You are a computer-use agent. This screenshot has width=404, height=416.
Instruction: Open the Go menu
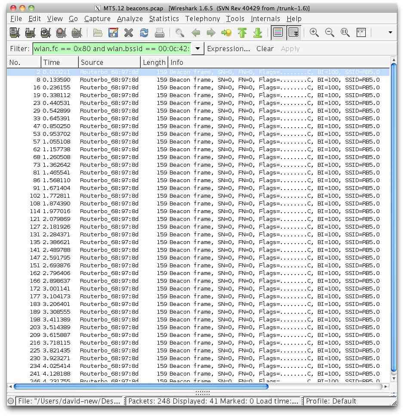tap(73, 19)
